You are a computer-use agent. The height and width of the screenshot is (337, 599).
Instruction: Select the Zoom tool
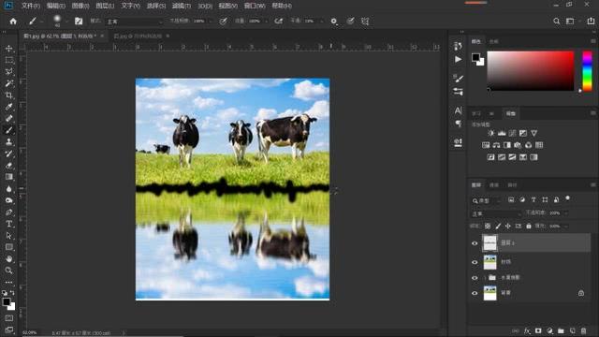click(x=8, y=271)
